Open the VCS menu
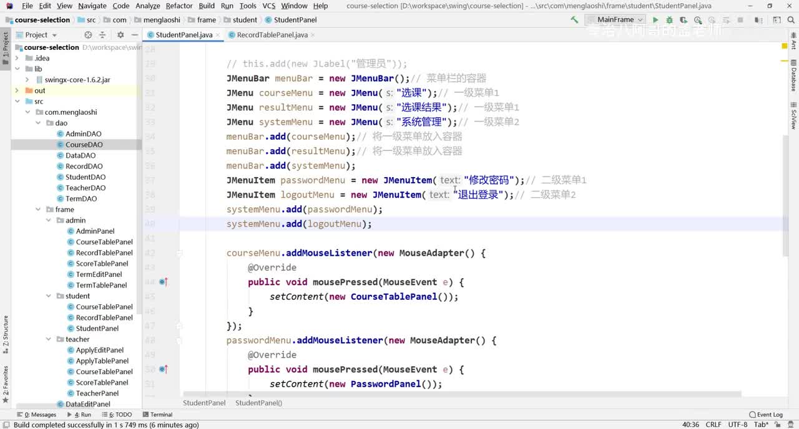 coord(268,6)
